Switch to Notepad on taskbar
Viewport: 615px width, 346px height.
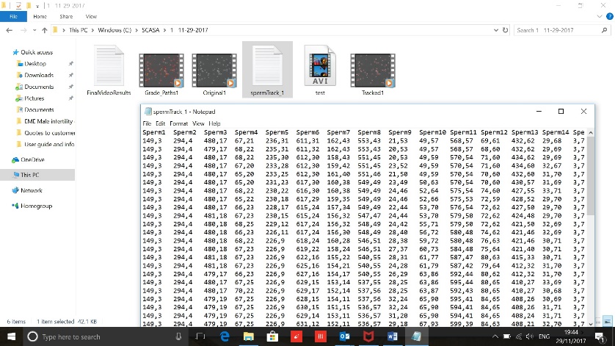coord(416,336)
